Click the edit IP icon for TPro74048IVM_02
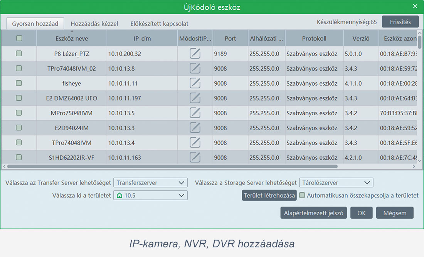 pyautogui.click(x=195, y=68)
